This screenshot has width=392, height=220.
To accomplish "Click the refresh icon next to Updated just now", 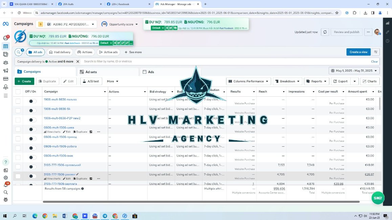I will tap(325, 32).
